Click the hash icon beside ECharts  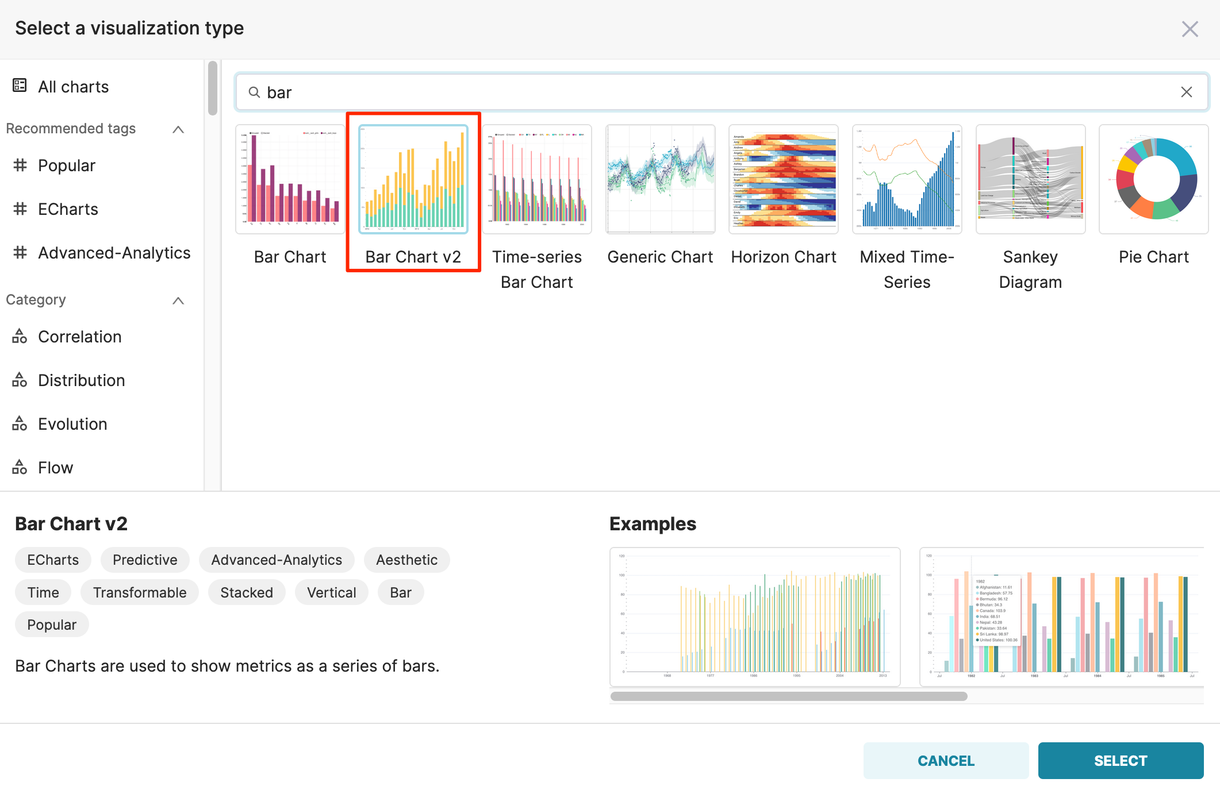point(20,209)
